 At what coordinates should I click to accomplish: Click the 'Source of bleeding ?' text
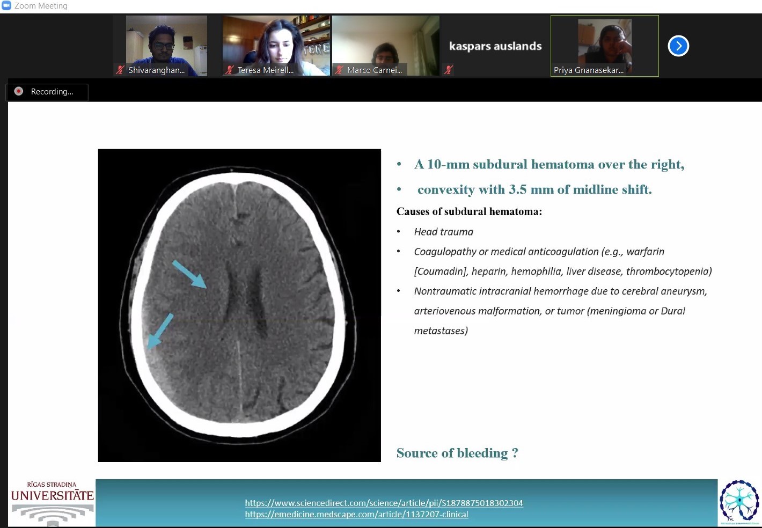[457, 453]
